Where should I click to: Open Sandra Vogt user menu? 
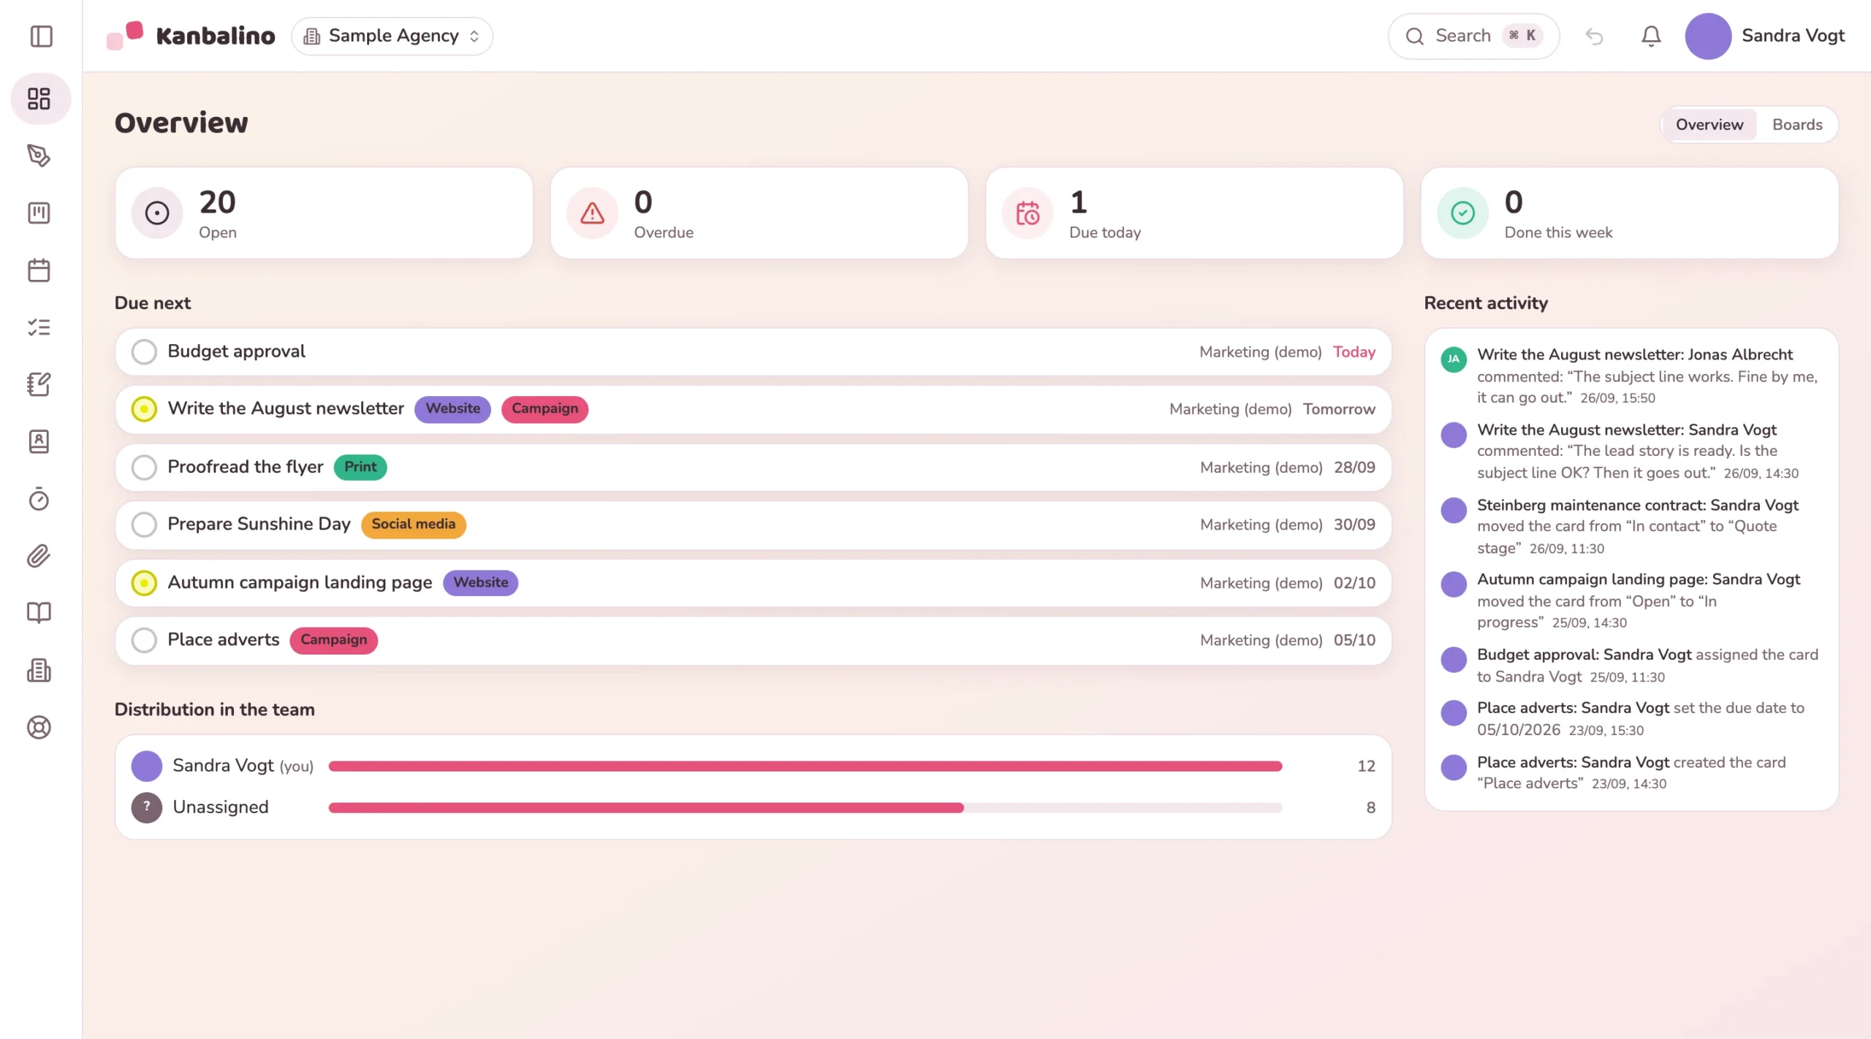point(1765,36)
